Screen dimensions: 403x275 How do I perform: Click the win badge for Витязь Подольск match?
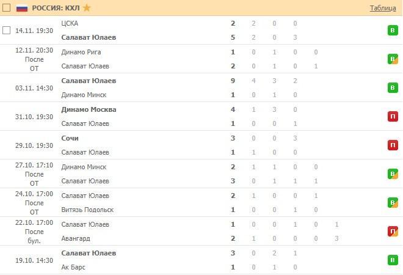(393, 203)
